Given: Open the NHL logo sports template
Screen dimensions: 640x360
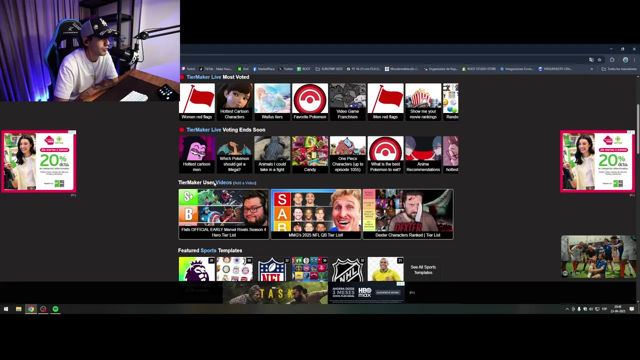Looking at the screenshot, I should [347, 269].
